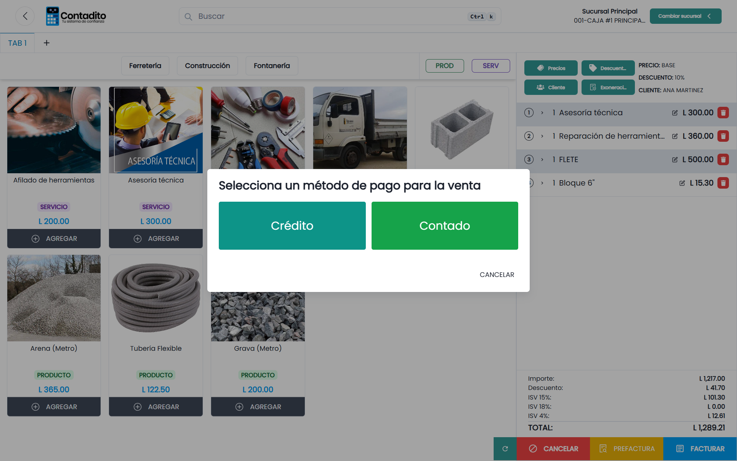Screen dimensions: 737x461
Task: Click the PREFACTURA button
Action: tap(626, 449)
